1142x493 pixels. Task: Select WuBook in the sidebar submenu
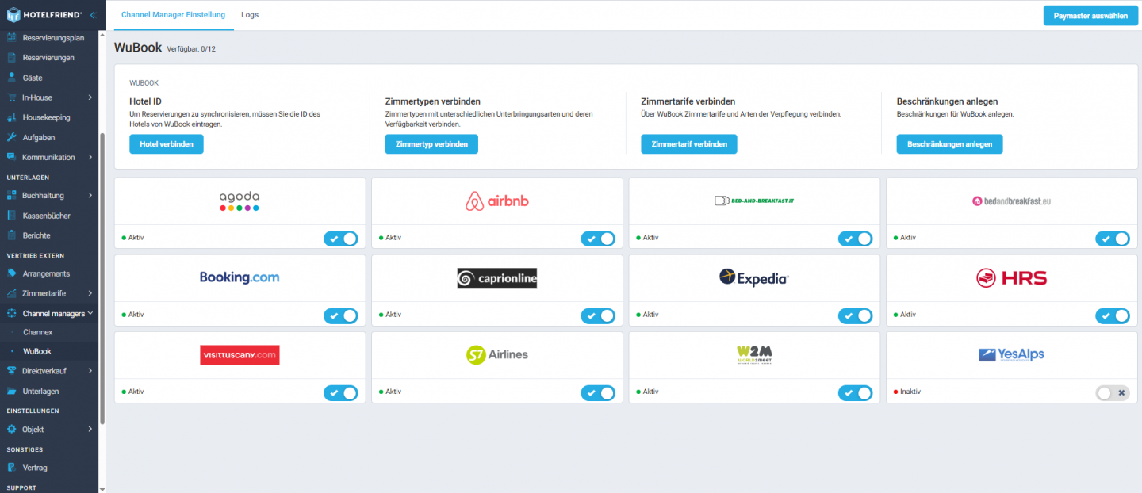click(37, 351)
